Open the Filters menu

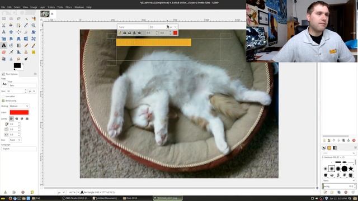coord(69,7)
